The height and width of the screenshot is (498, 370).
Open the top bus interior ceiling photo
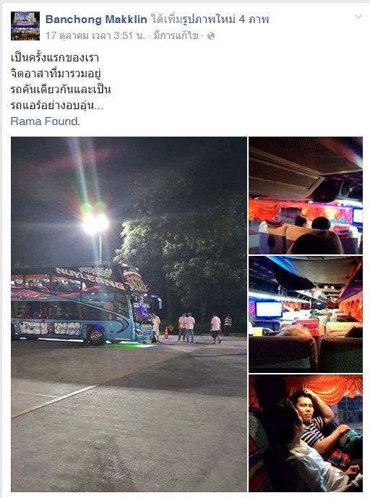tap(306, 195)
